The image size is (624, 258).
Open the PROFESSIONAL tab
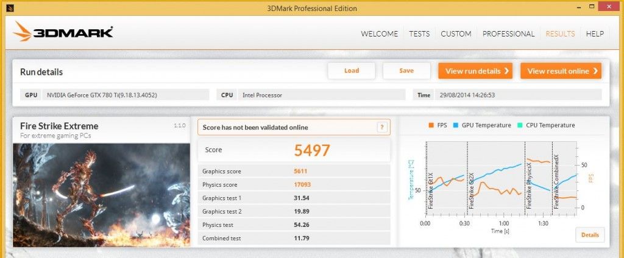(x=508, y=34)
